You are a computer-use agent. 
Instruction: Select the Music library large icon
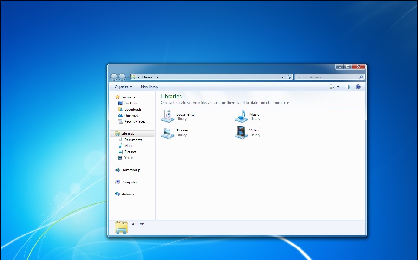click(x=241, y=116)
